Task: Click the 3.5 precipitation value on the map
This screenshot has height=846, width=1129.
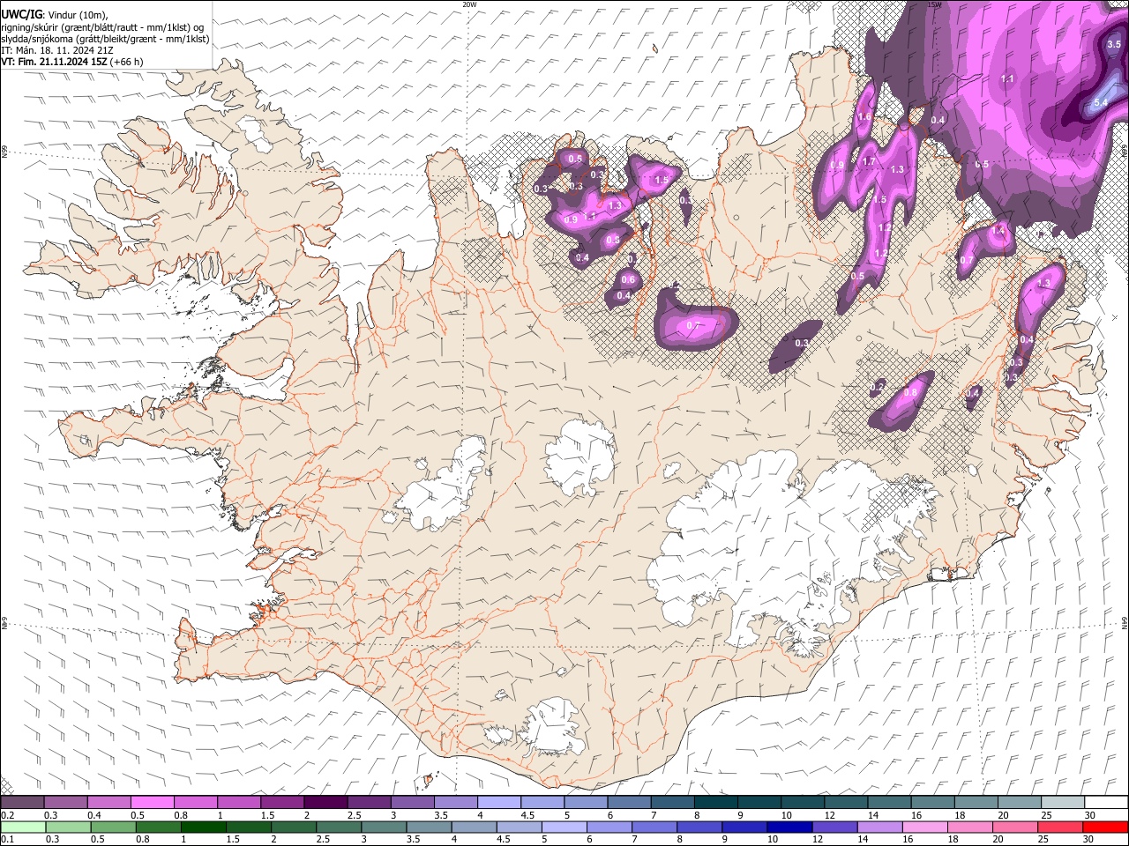Action: click(x=1113, y=44)
